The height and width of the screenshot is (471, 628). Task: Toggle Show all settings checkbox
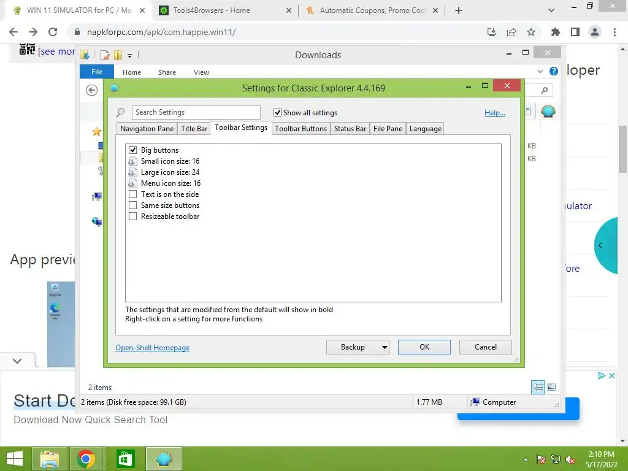[x=277, y=113]
